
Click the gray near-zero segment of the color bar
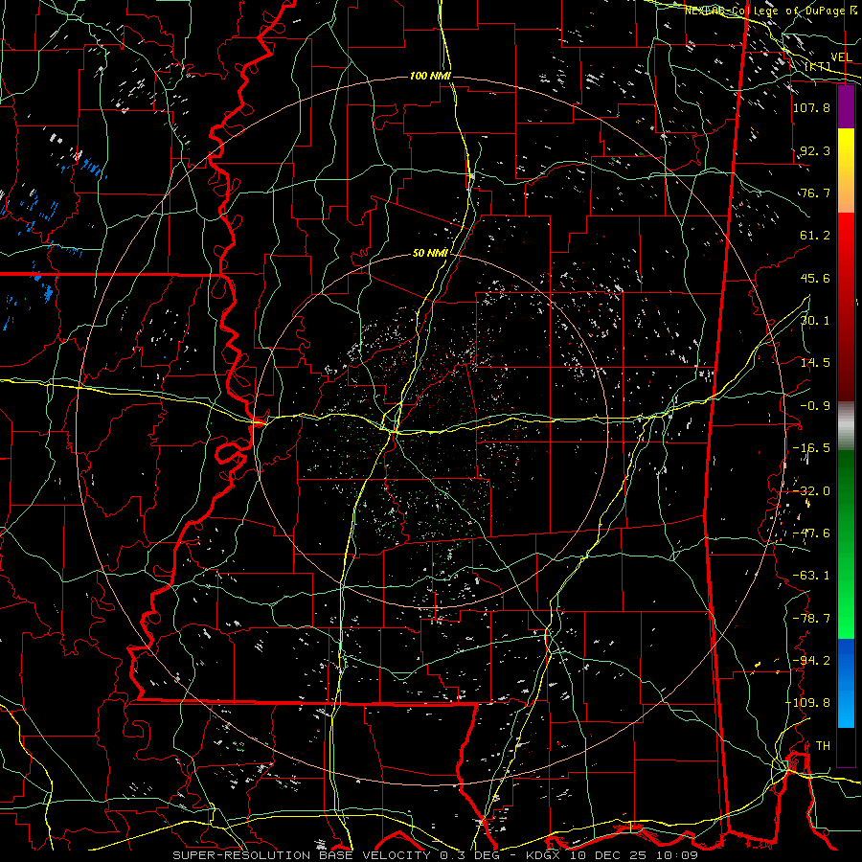click(x=846, y=426)
